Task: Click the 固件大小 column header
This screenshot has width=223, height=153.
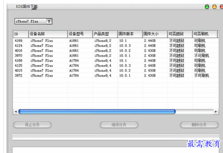Action: [155, 34]
